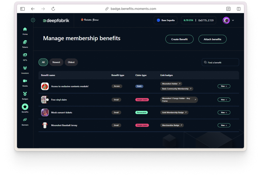Open the Home sidebar icon

tap(25, 29)
